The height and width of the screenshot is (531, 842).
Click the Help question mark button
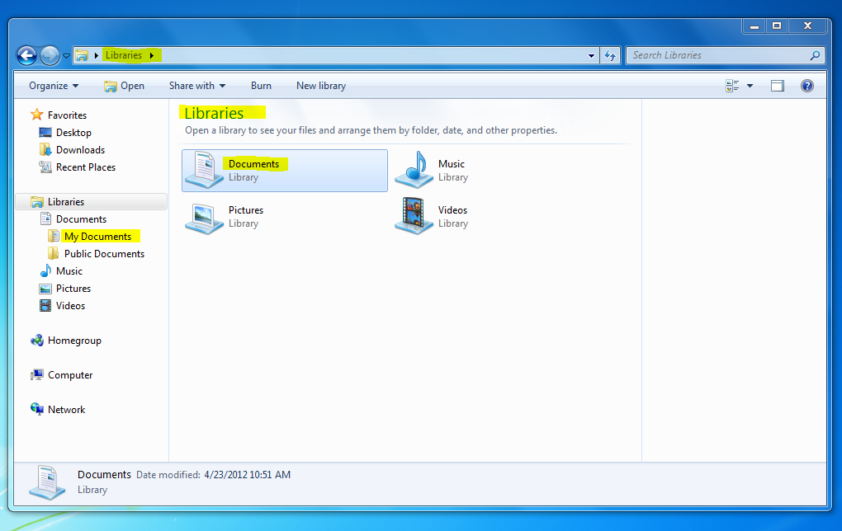tap(807, 85)
